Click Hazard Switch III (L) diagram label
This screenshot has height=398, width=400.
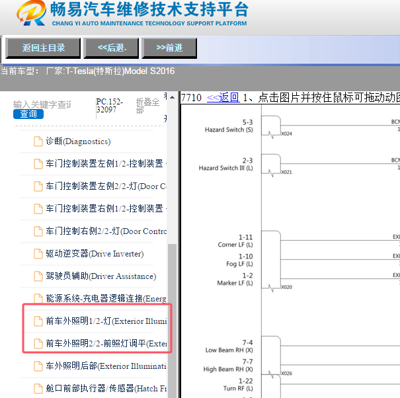(225, 168)
